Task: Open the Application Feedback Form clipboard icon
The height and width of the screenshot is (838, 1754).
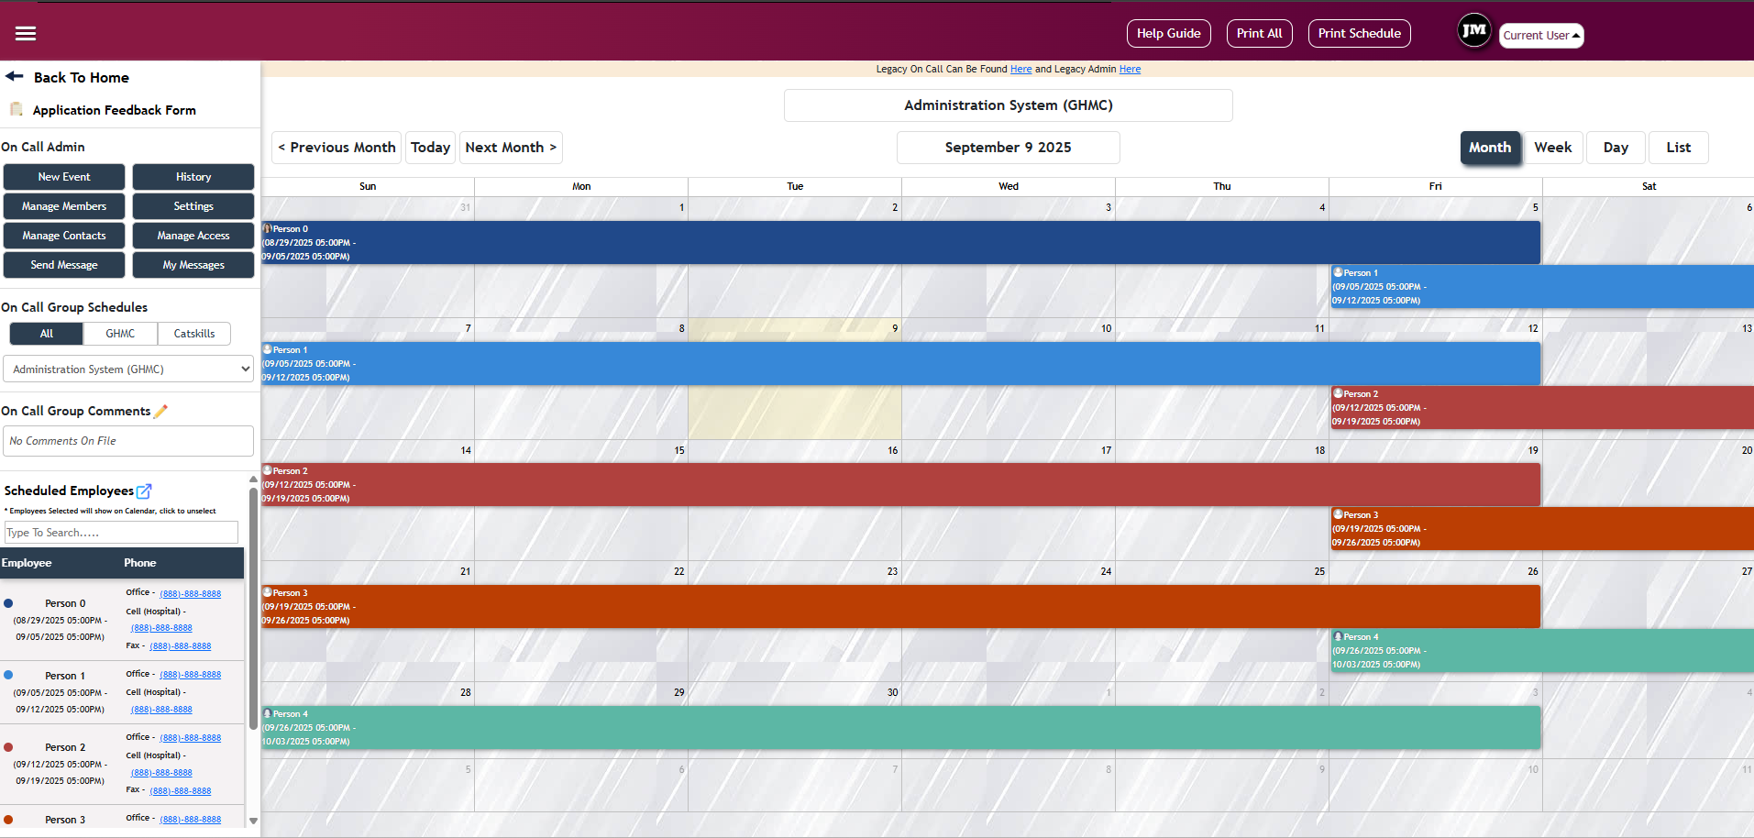Action: (x=16, y=109)
